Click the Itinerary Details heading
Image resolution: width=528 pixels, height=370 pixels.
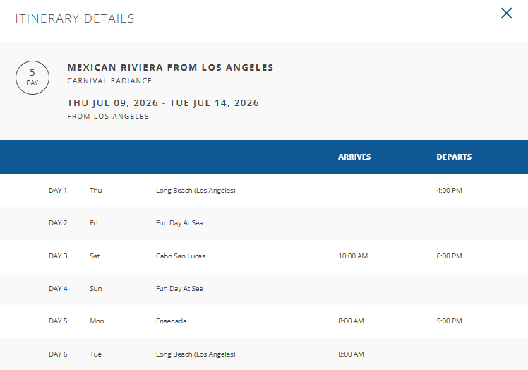pos(75,18)
